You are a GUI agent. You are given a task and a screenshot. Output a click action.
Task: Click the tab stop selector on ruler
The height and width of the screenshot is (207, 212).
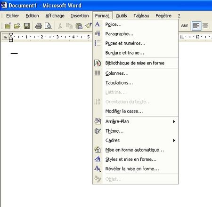6,37
